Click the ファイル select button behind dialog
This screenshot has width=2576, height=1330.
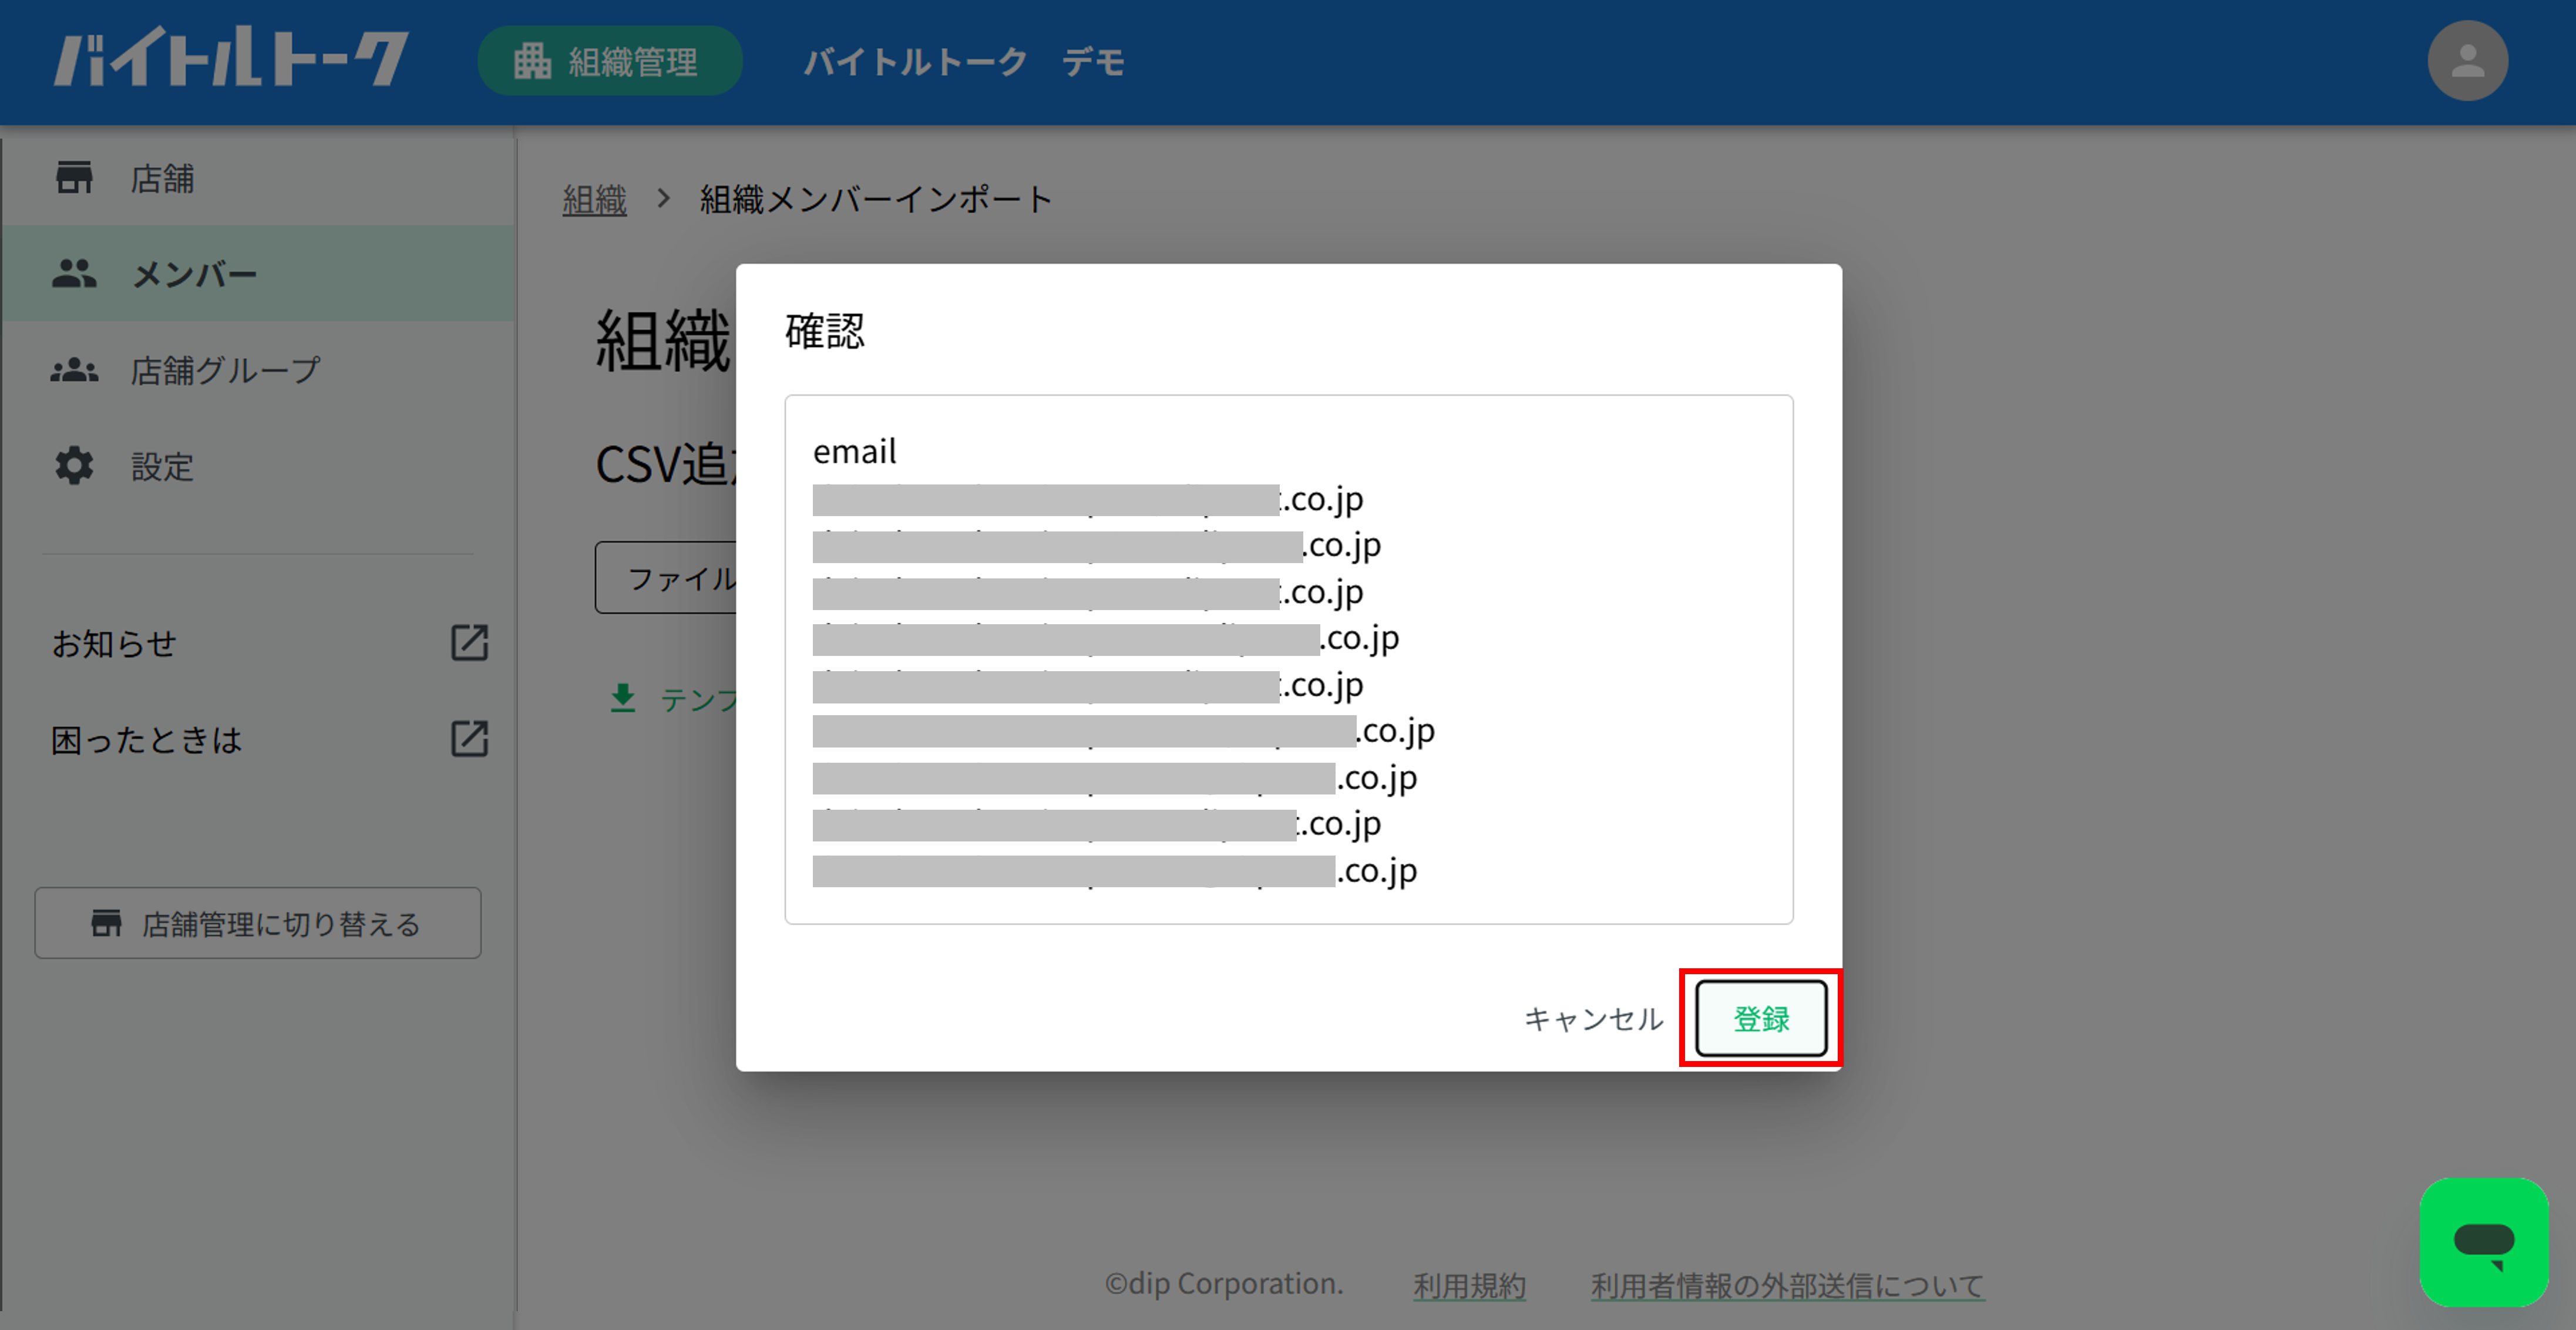coord(666,577)
